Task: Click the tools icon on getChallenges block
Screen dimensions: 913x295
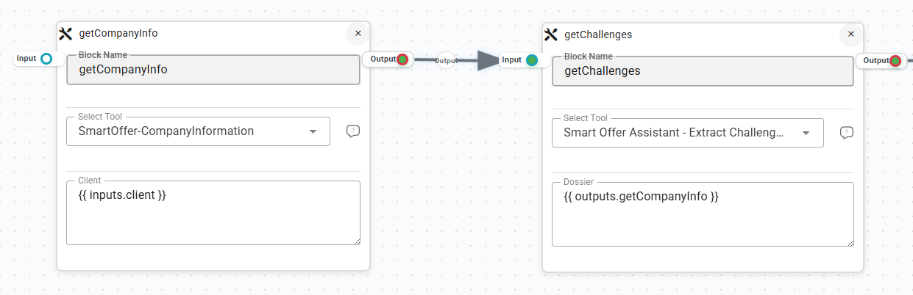Action: tap(550, 34)
